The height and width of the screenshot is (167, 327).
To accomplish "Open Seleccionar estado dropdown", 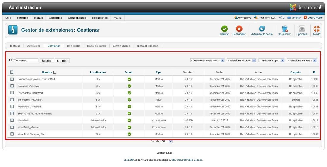I will (x=241, y=60).
